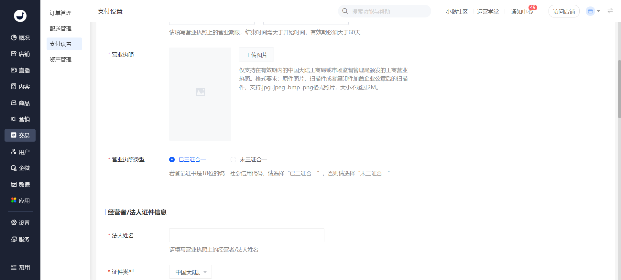
Task: Expand the 证件类型 中国大陆 dropdown
Action: (191, 272)
